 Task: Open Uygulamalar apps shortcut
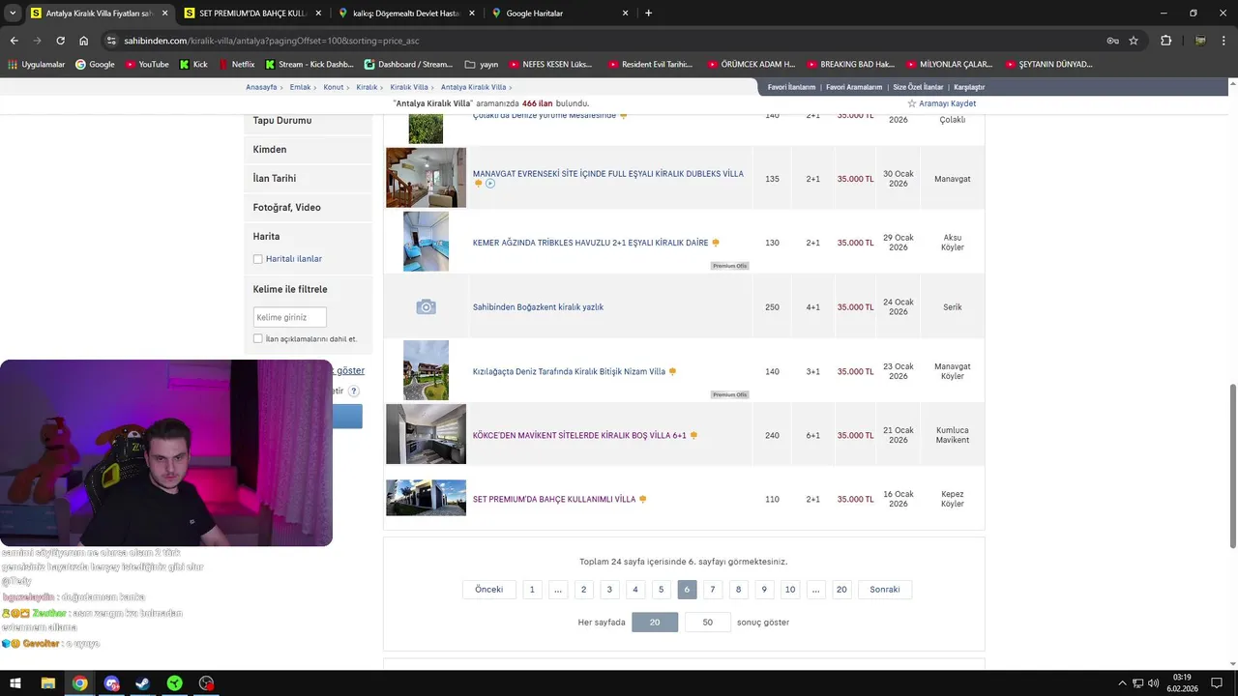point(36,65)
